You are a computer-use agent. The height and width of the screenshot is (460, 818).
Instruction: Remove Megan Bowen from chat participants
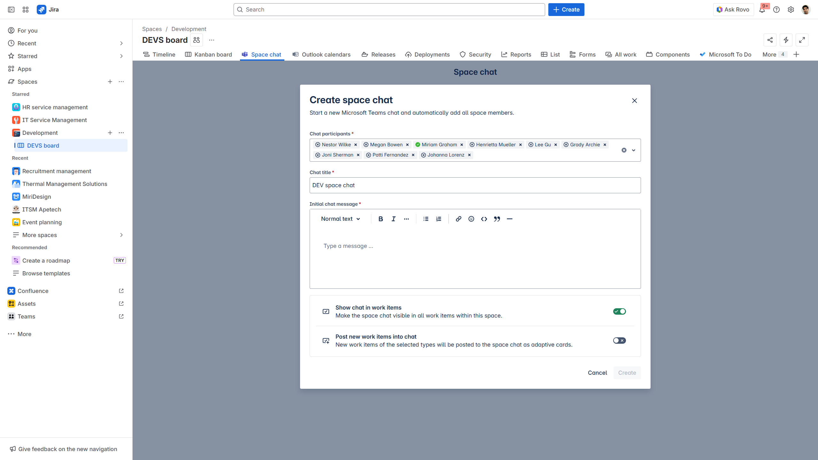point(407,145)
